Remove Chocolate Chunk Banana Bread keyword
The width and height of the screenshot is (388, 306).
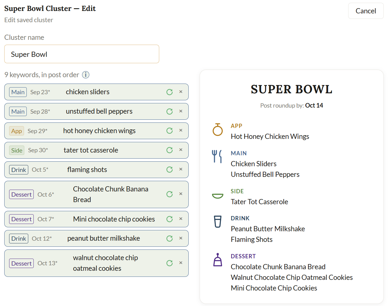pyautogui.click(x=181, y=194)
